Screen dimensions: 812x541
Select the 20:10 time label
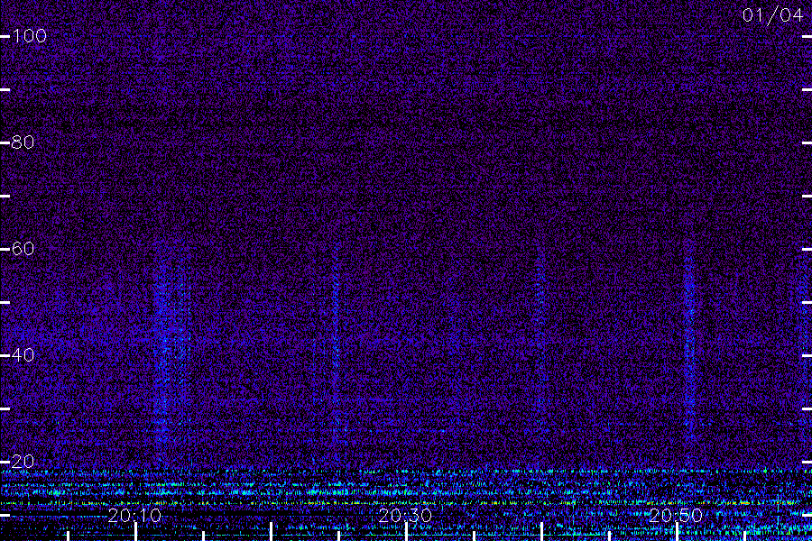point(134,515)
